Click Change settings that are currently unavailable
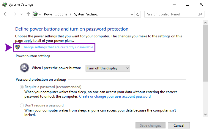 [x=57, y=47]
